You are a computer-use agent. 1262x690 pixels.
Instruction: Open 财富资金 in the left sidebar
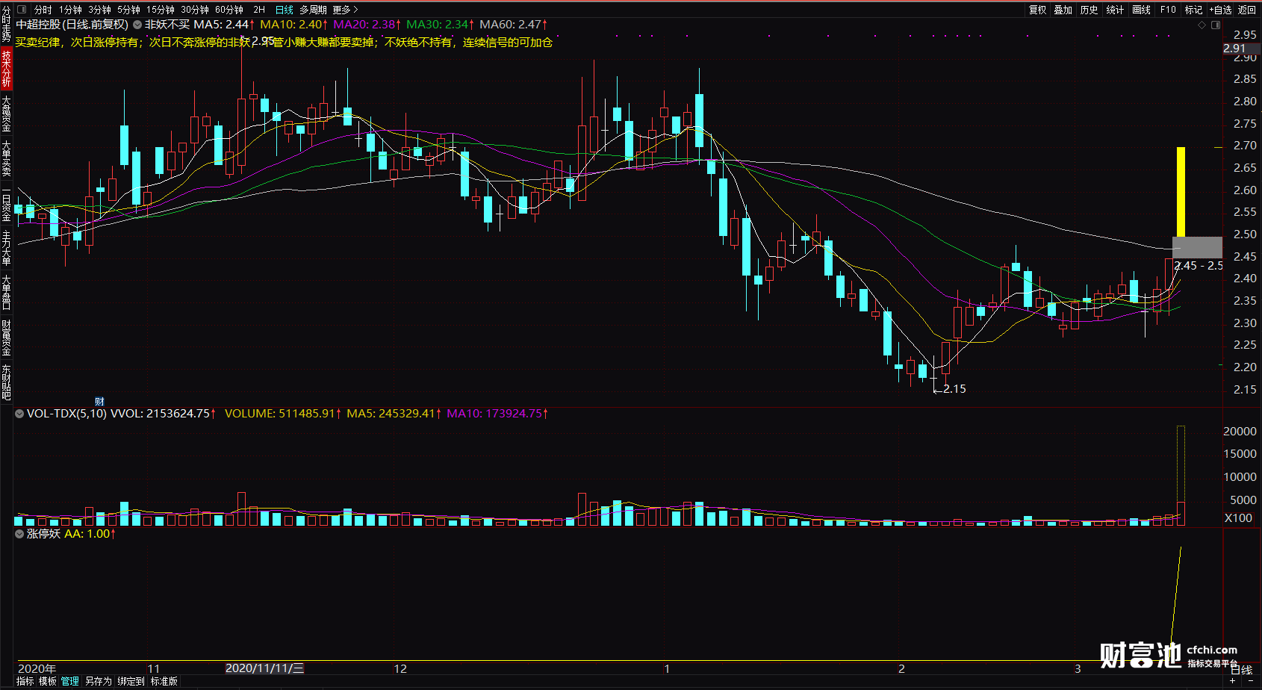point(6,337)
